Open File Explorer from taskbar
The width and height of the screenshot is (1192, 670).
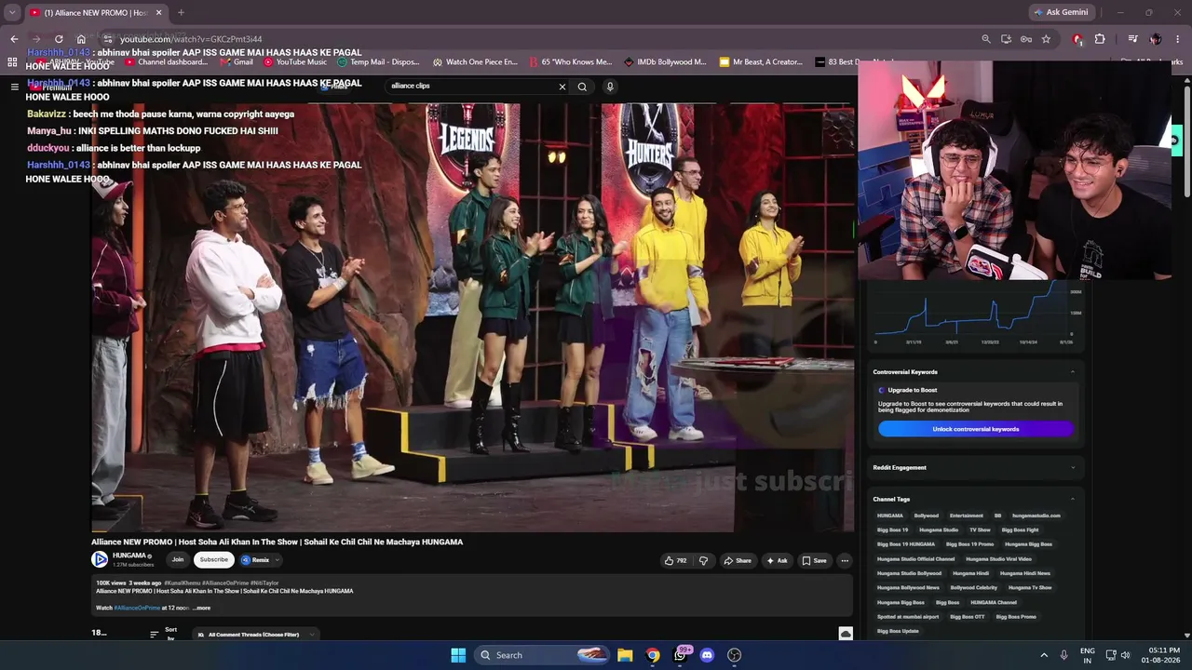(625, 655)
